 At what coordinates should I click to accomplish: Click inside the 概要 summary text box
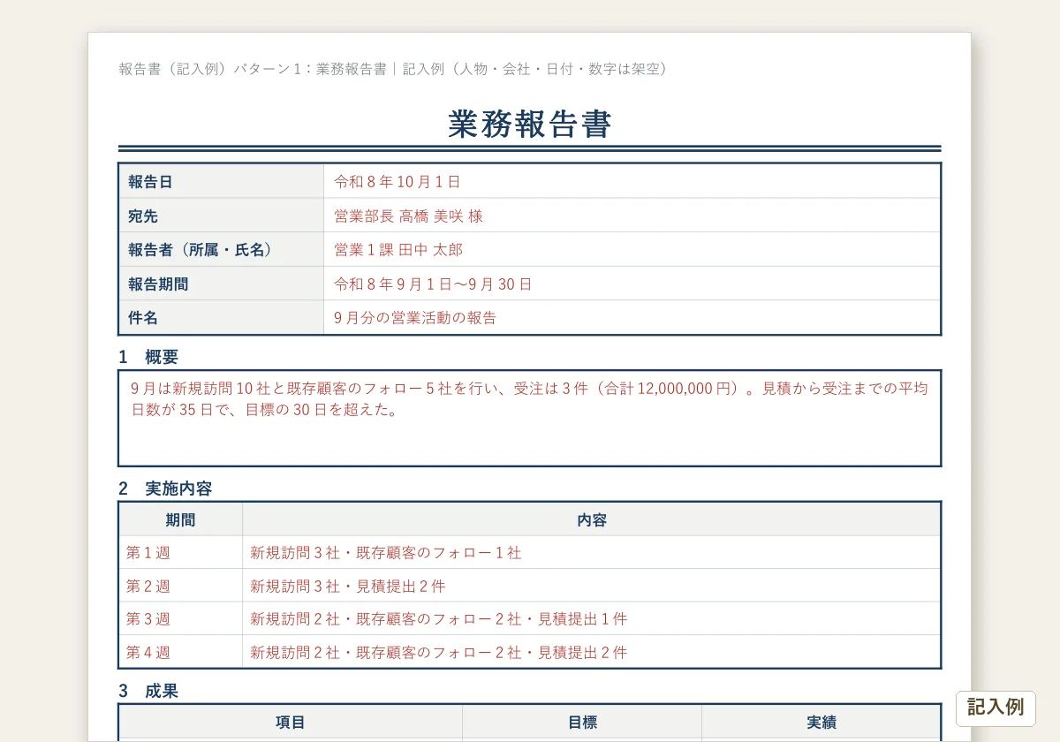pyautogui.click(x=530, y=418)
